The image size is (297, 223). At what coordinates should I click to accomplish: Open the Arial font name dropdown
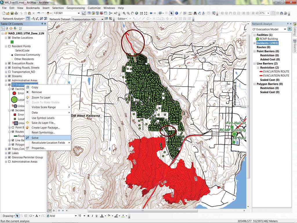(76, 216)
